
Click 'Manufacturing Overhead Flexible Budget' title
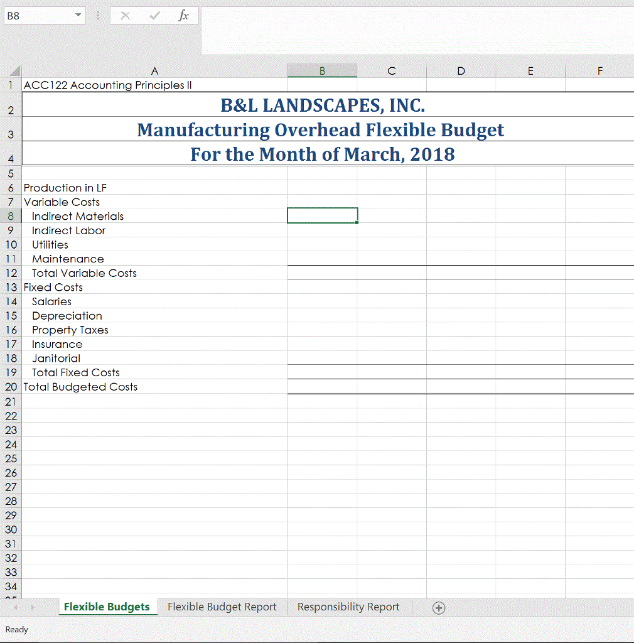328,129
